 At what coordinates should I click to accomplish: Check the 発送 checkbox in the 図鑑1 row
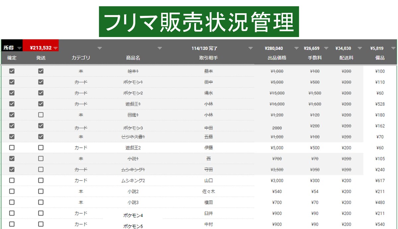point(41,115)
